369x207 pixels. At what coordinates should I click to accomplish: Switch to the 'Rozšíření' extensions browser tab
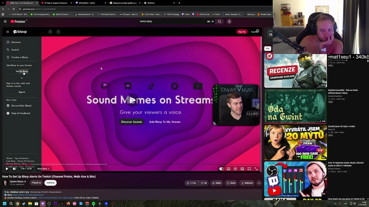click(159, 3)
